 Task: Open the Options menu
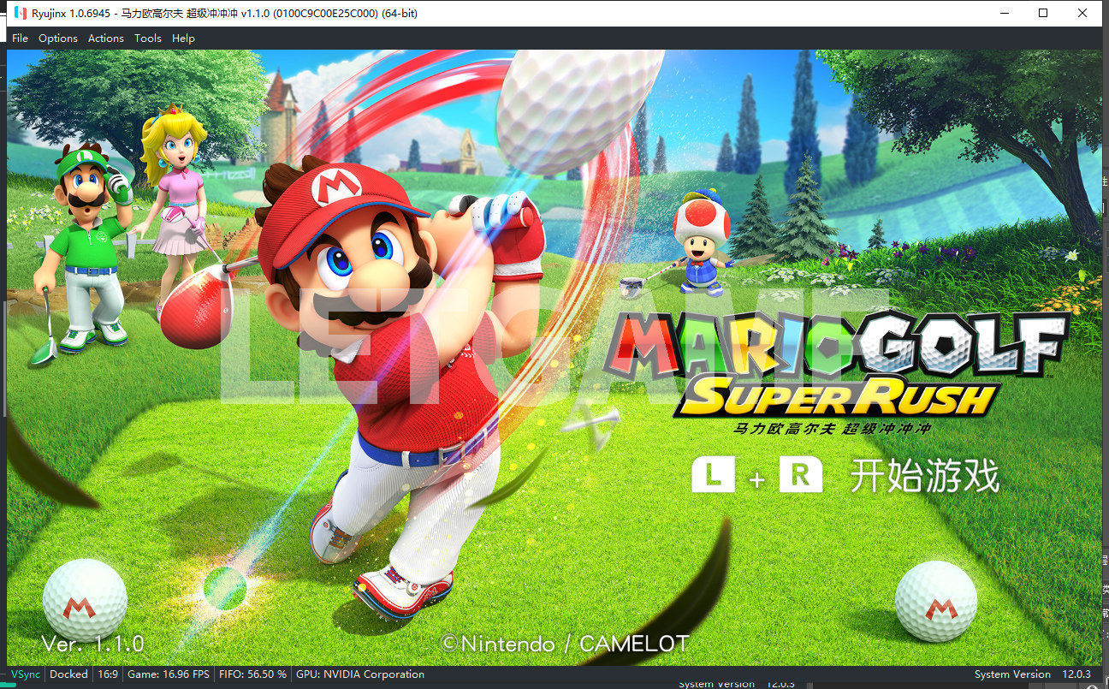tap(57, 38)
